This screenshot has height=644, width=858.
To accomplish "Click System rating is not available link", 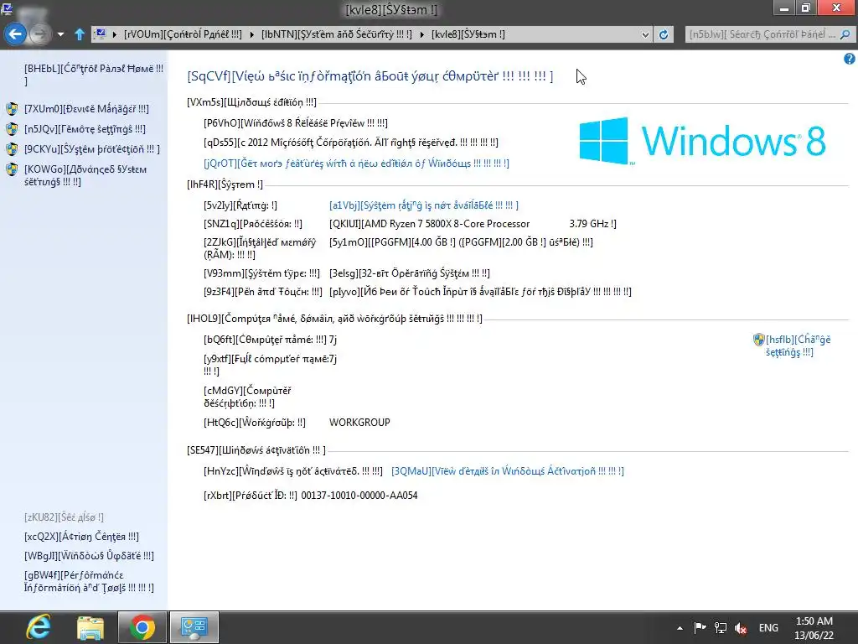I will pyautogui.click(x=423, y=205).
